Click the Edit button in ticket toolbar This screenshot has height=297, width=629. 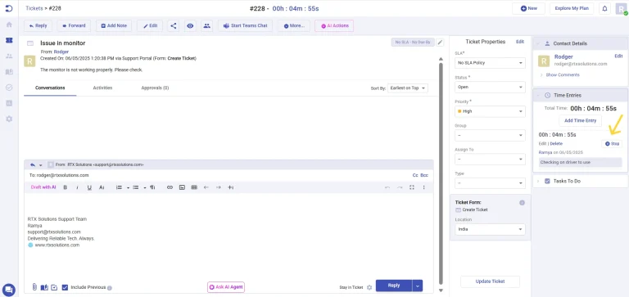coord(150,25)
